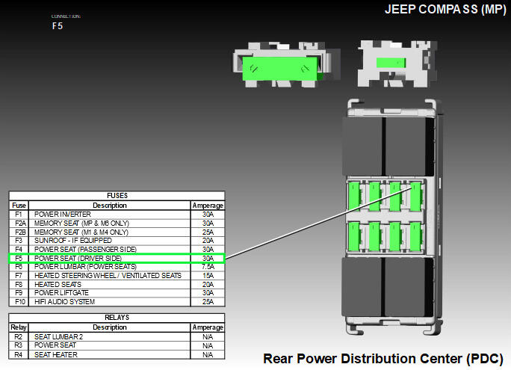Viewport: 511px width, 370px height.
Task: Click the green fuse the F5 line points to
Action: 415,197
